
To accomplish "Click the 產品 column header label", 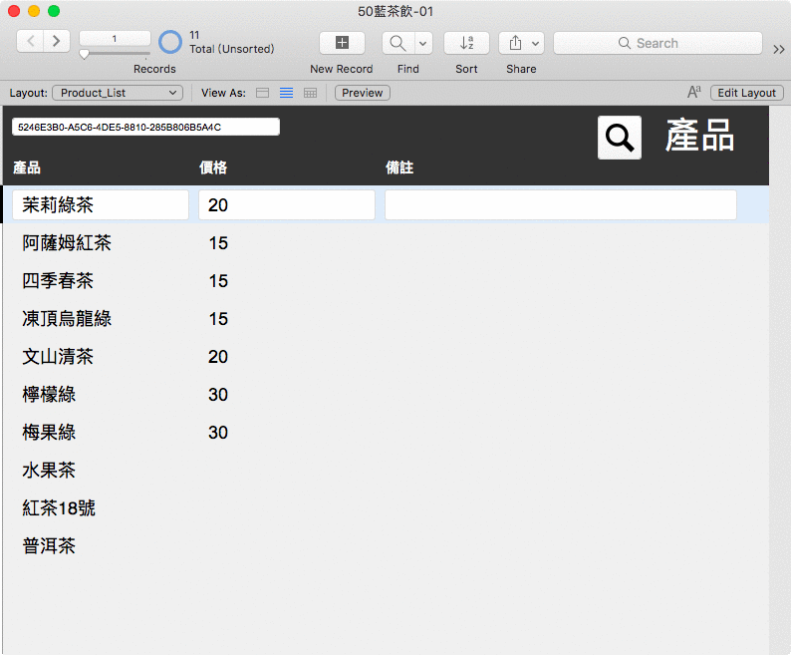I will [27, 167].
